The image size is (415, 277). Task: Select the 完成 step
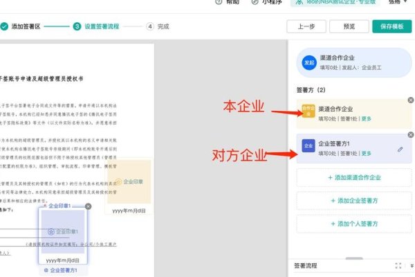pos(163,26)
